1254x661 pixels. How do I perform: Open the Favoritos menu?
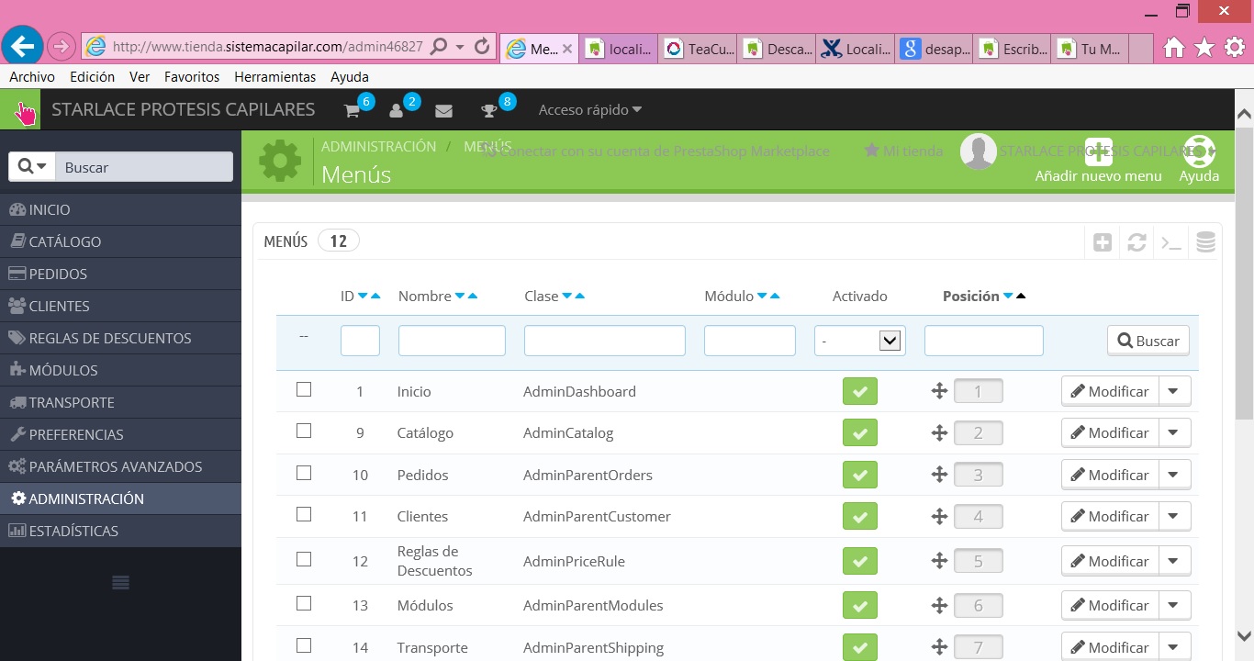(x=192, y=77)
